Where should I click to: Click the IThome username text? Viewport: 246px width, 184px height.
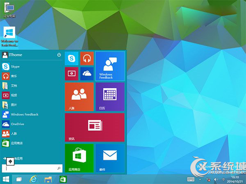pos(16,55)
